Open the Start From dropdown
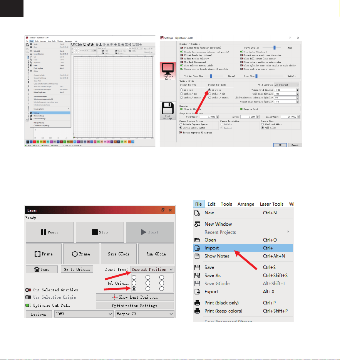This screenshot has height=360, width=340. tap(152, 269)
